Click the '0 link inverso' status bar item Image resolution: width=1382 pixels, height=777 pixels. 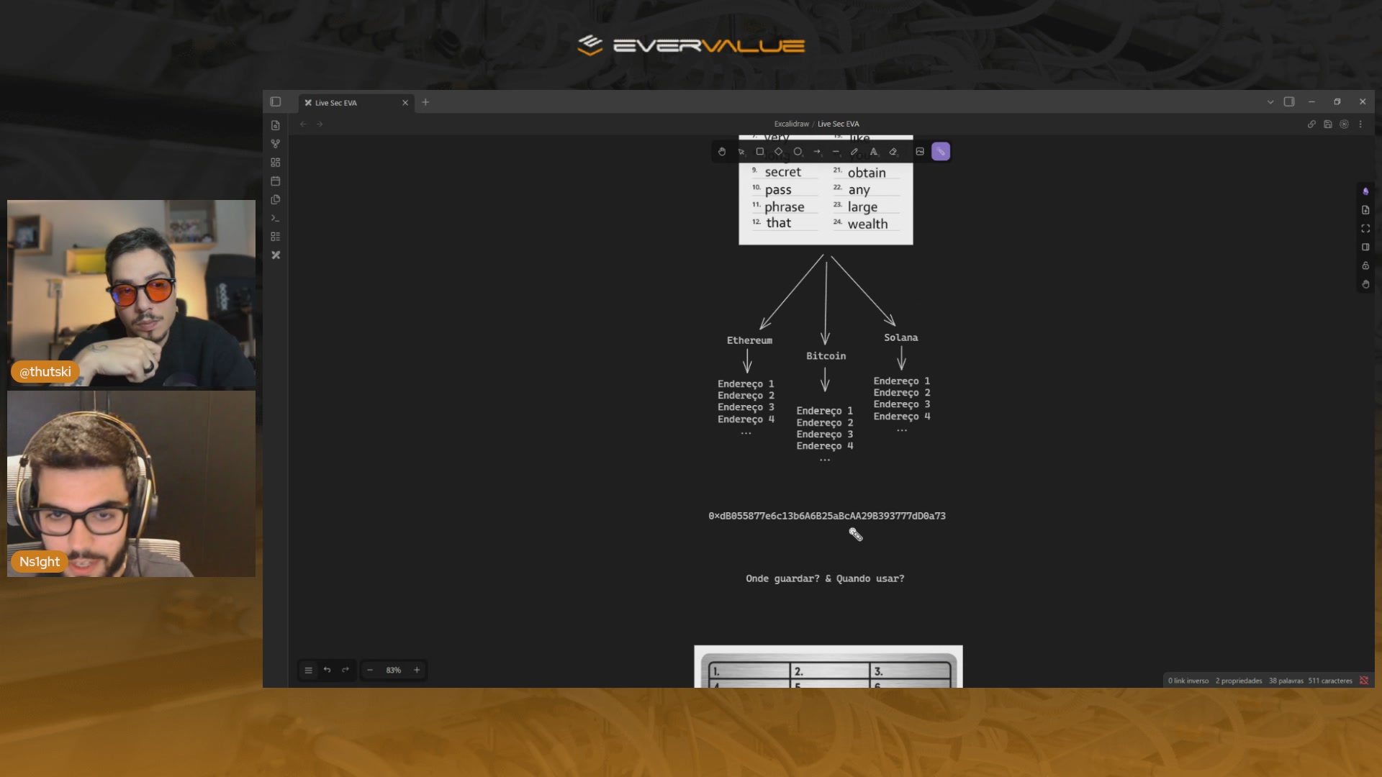click(1188, 681)
